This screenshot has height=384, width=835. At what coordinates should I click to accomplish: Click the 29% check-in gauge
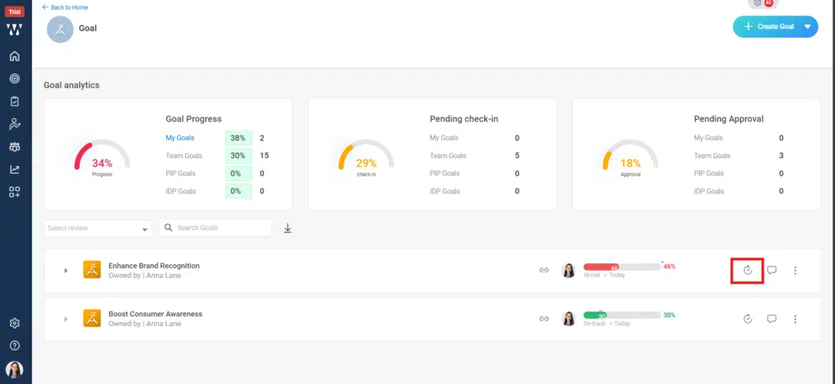pyautogui.click(x=366, y=158)
